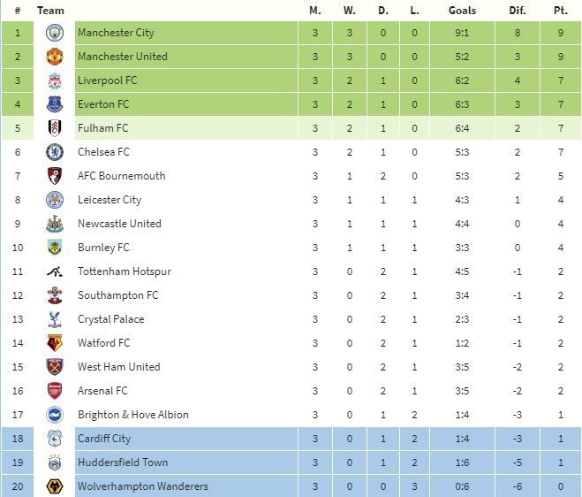
Task: Open the Newcastle United team link
Action: pyautogui.click(x=119, y=224)
